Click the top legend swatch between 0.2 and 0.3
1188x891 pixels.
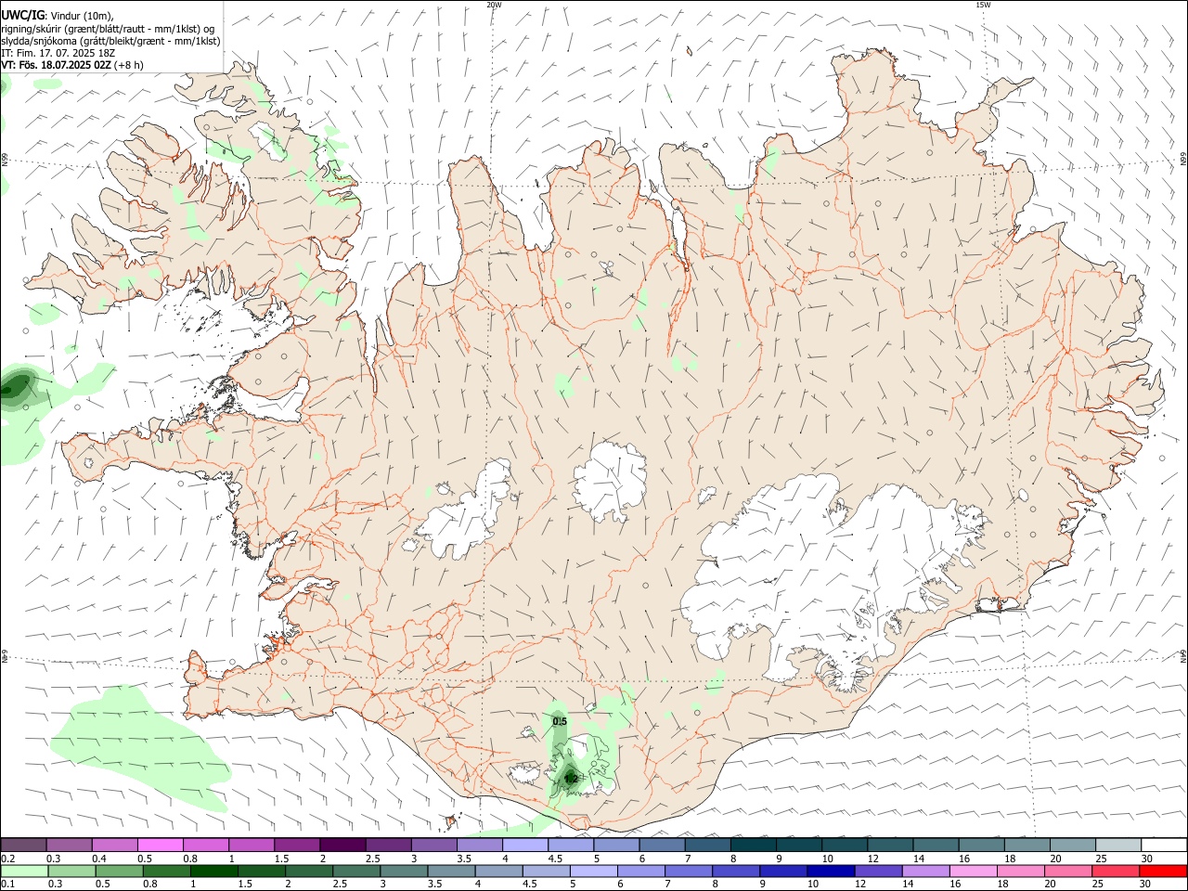point(24,845)
